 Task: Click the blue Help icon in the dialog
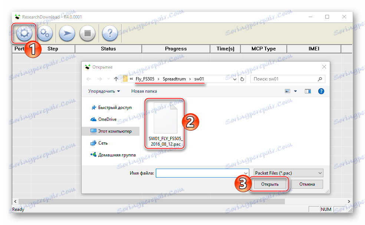pos(321,91)
